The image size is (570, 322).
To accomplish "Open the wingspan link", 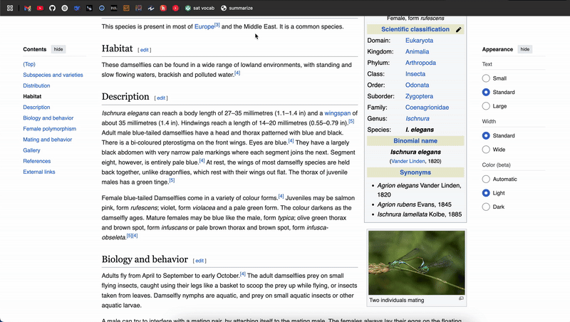I will coord(337,113).
